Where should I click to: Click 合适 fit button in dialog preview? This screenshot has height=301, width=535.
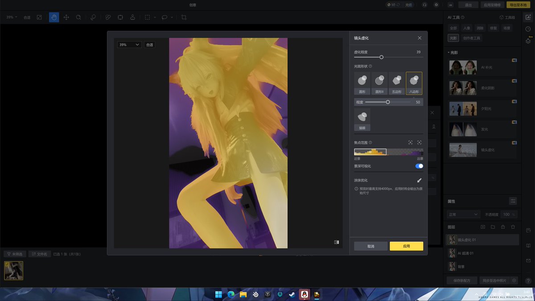tap(149, 45)
